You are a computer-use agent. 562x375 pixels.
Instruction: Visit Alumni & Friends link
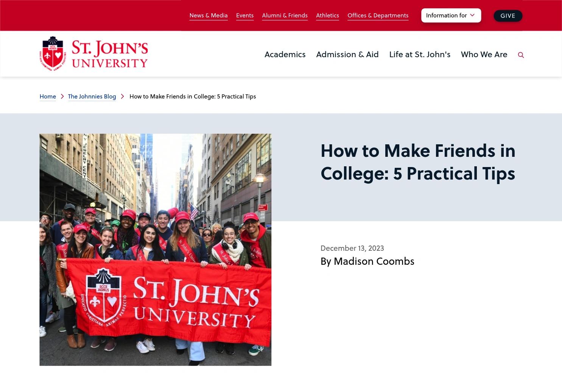pyautogui.click(x=285, y=16)
